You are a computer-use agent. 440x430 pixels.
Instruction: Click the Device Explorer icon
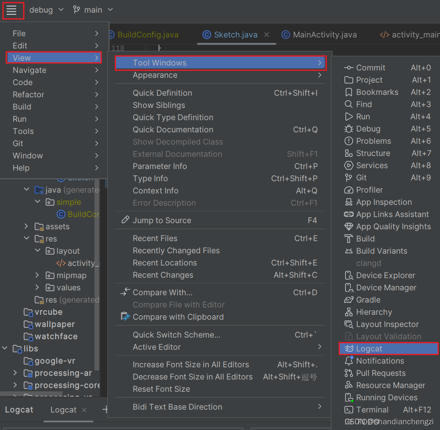click(x=348, y=275)
